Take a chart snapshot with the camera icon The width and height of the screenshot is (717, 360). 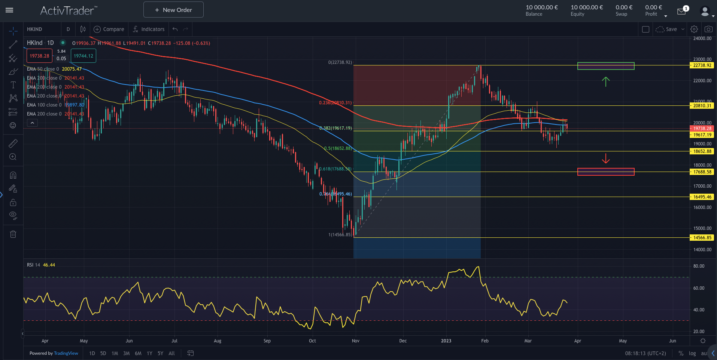pos(709,29)
